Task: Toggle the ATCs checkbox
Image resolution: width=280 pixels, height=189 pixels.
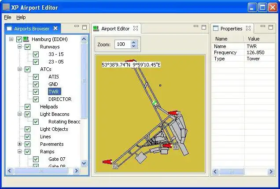Action: coord(27,69)
